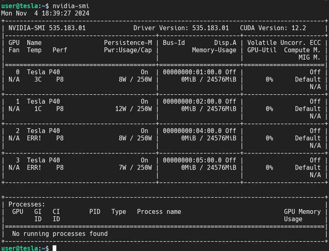
Task: Select the Bus-Id column header
Action: coord(174,42)
